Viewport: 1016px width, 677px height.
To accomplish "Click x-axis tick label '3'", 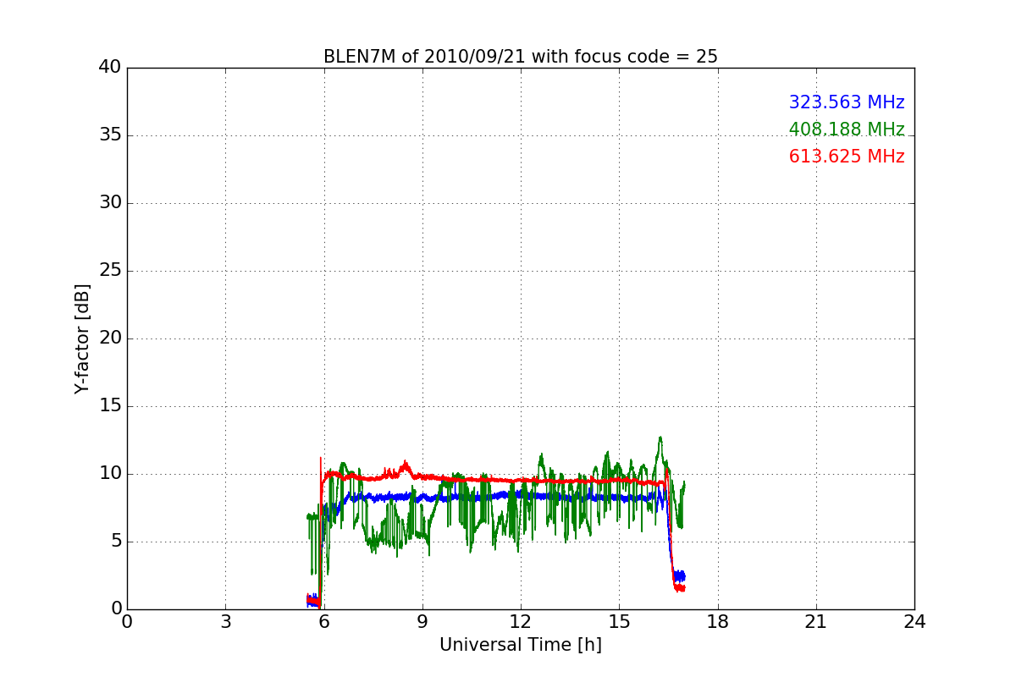I will (225, 622).
